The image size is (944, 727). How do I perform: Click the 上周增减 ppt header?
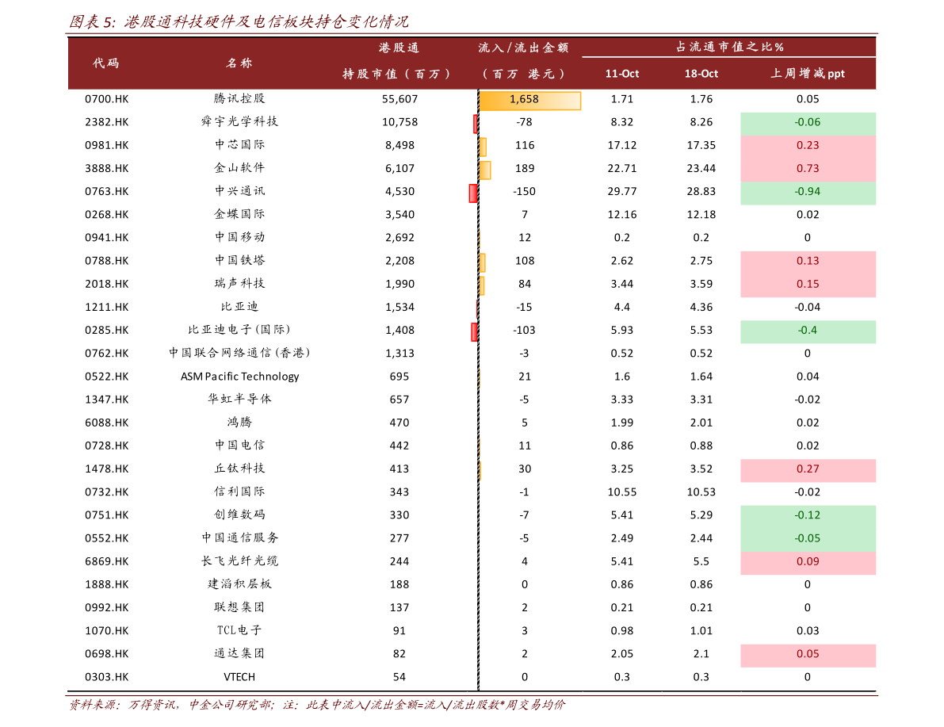click(x=808, y=74)
